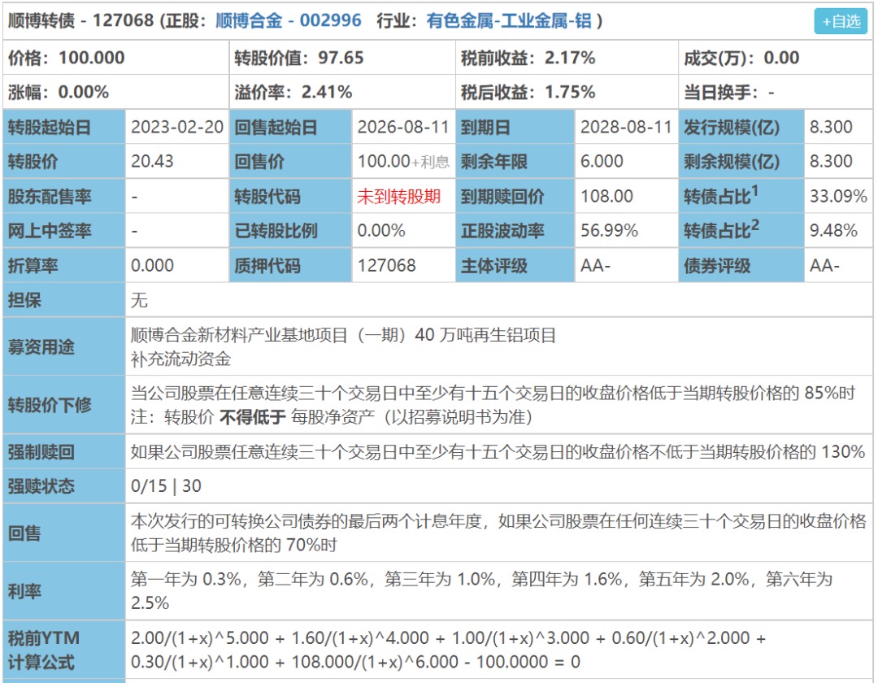Click the 剩余规模 value 8.300

click(x=831, y=162)
